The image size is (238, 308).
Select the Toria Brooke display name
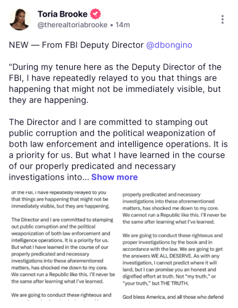point(62,14)
